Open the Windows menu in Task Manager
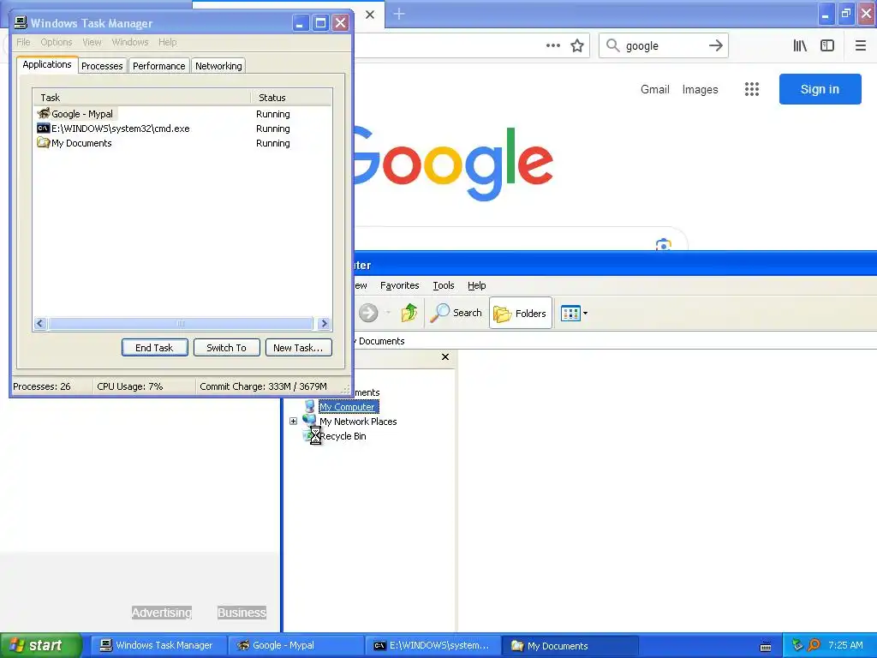This screenshot has width=877, height=658. coord(130,42)
